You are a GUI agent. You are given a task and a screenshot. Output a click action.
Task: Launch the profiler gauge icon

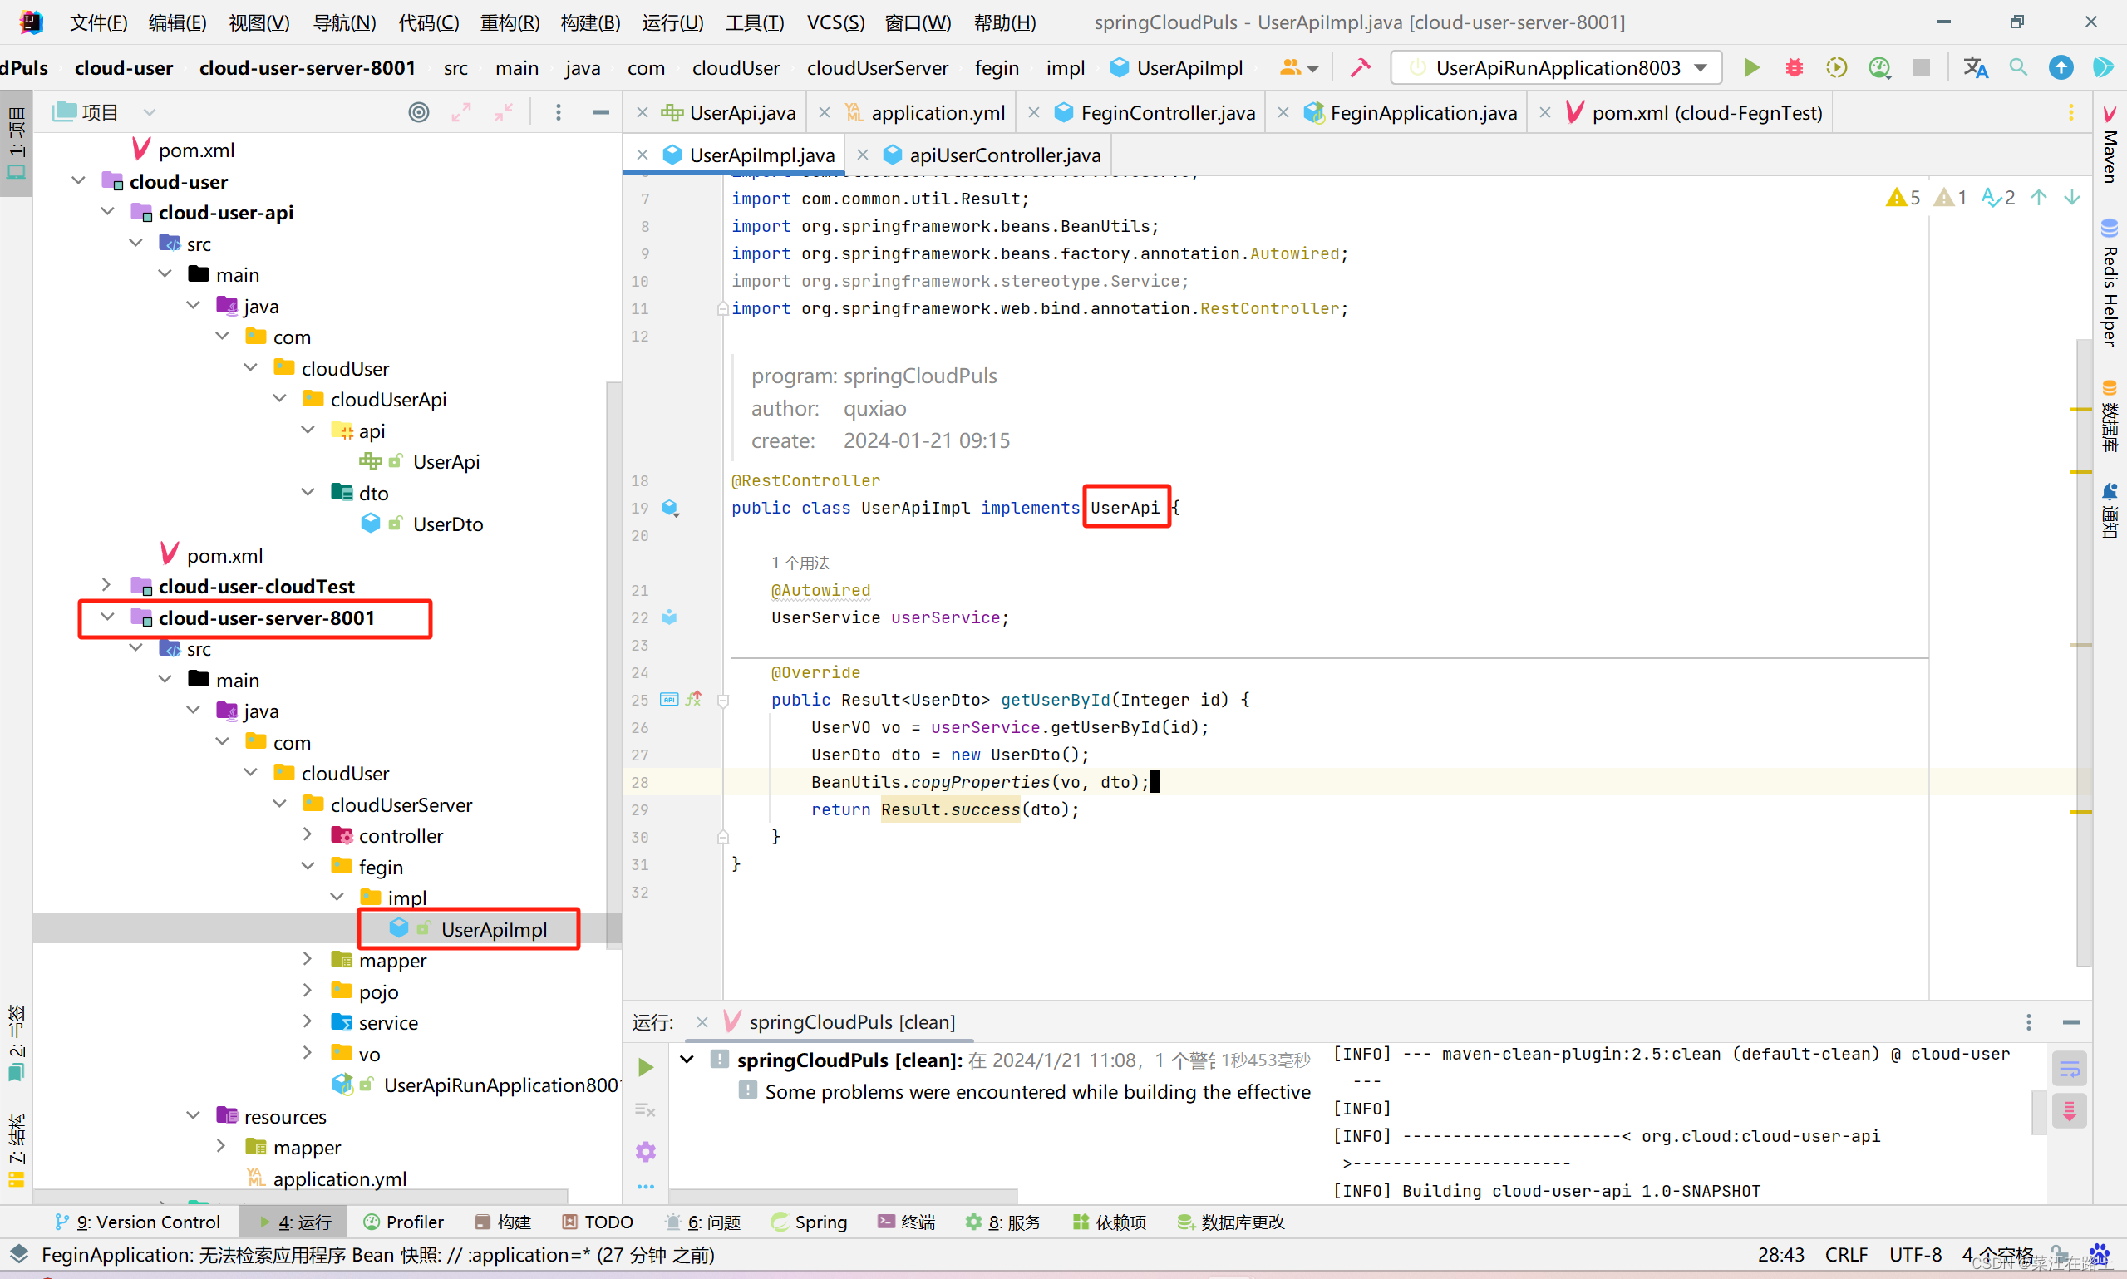point(1878,67)
